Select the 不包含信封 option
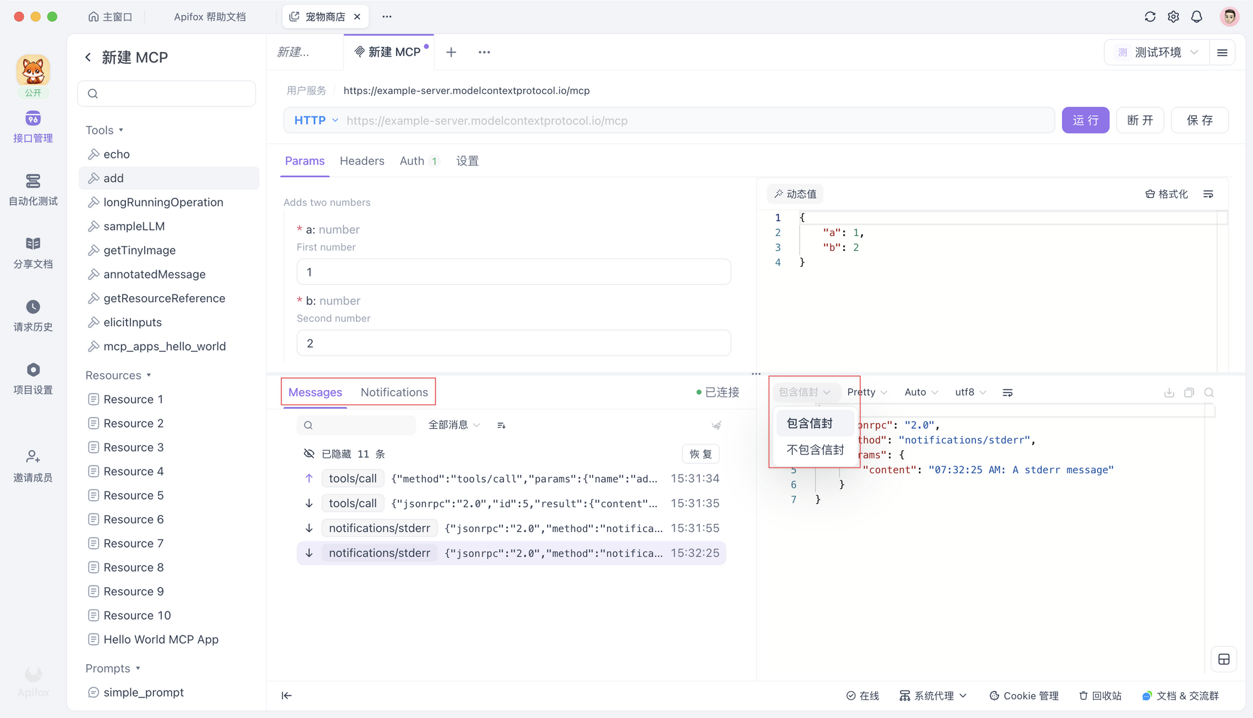Viewport: 1253px width, 718px height. tap(815, 449)
